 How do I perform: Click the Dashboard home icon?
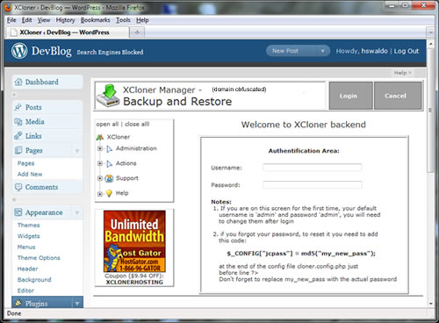click(x=18, y=82)
